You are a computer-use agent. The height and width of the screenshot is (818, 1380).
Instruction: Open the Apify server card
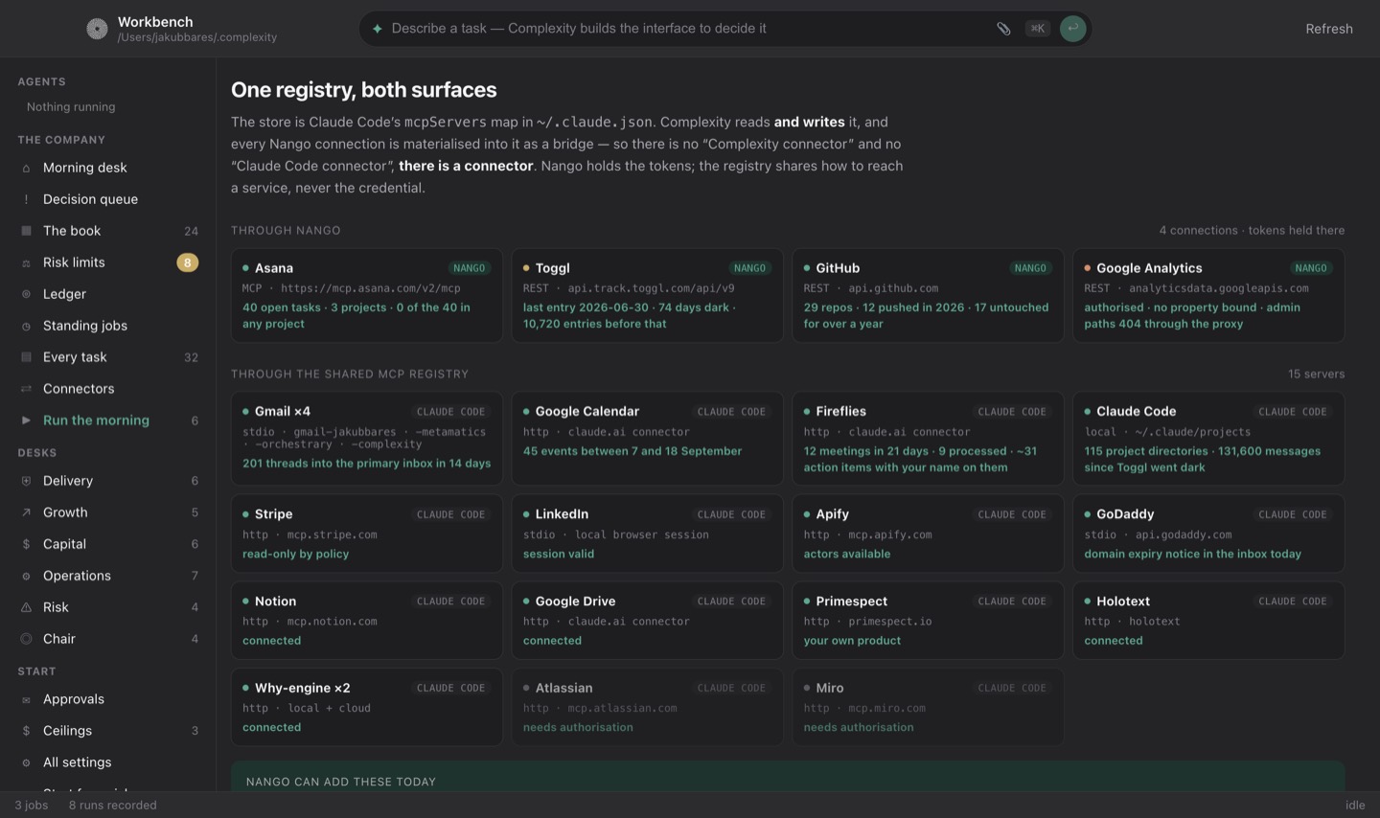(928, 534)
